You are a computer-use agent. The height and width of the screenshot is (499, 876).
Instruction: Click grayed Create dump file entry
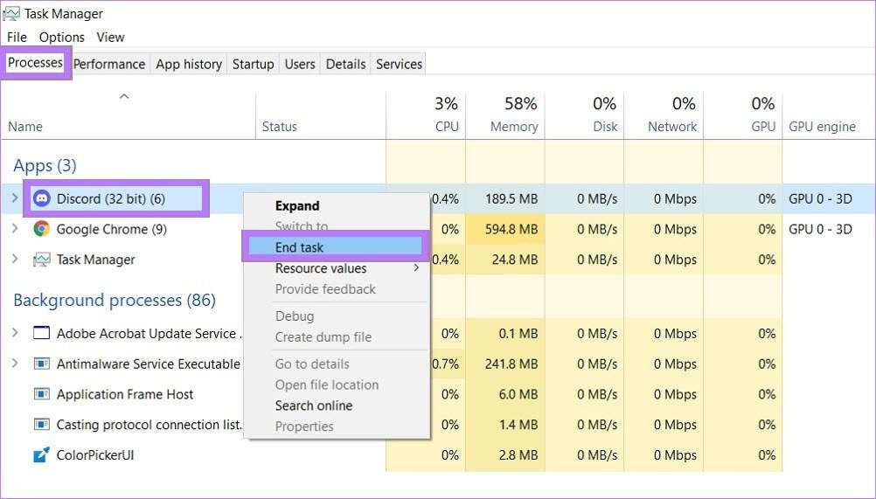tap(337, 337)
